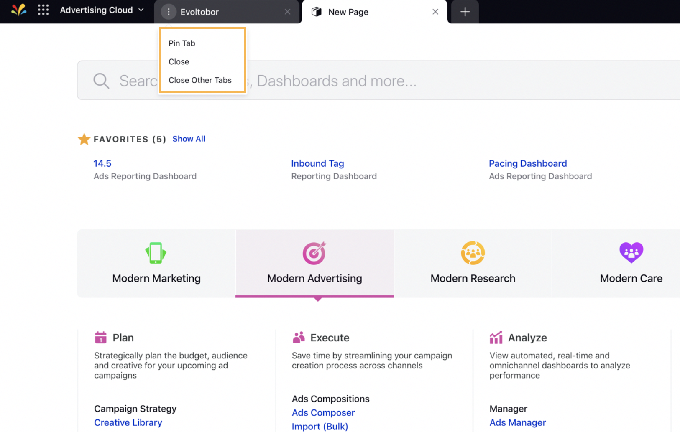
Task: Click the Analyze bar chart icon
Action: click(x=496, y=337)
